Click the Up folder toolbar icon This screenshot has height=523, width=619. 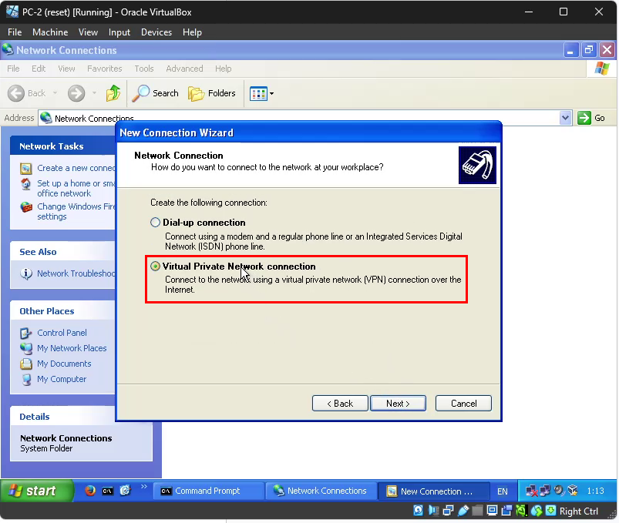pyautogui.click(x=113, y=93)
